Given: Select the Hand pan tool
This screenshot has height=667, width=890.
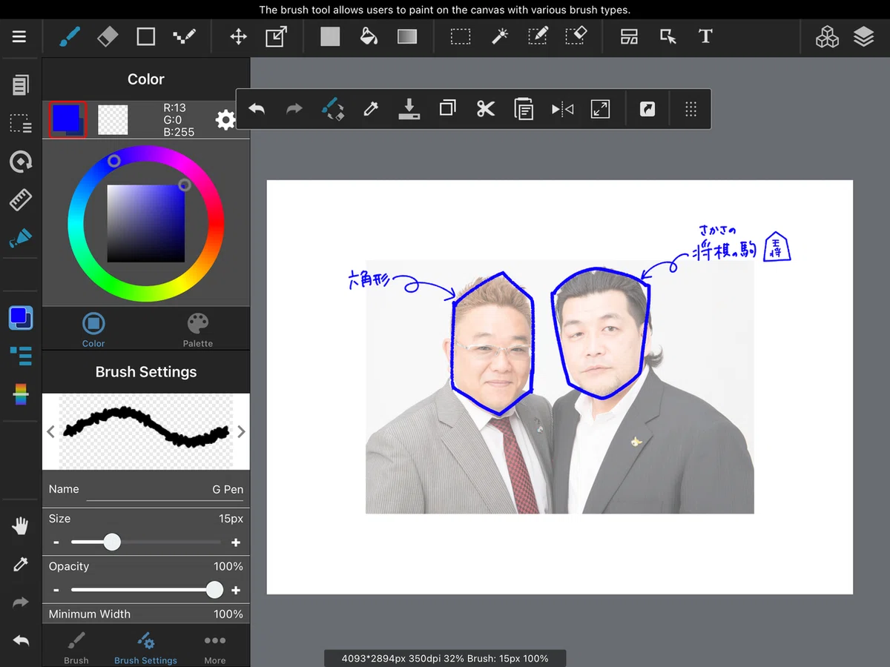Looking at the screenshot, I should (x=21, y=526).
